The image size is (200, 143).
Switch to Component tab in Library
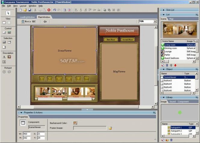click(x=183, y=102)
